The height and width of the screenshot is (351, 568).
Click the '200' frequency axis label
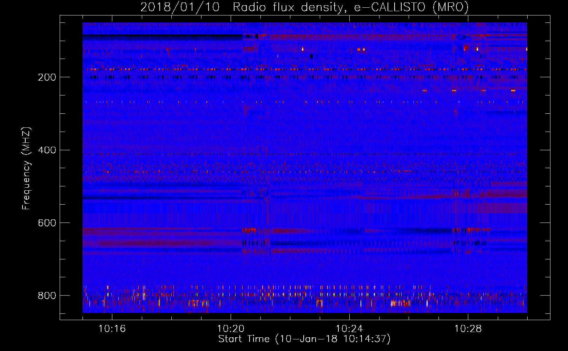point(47,77)
